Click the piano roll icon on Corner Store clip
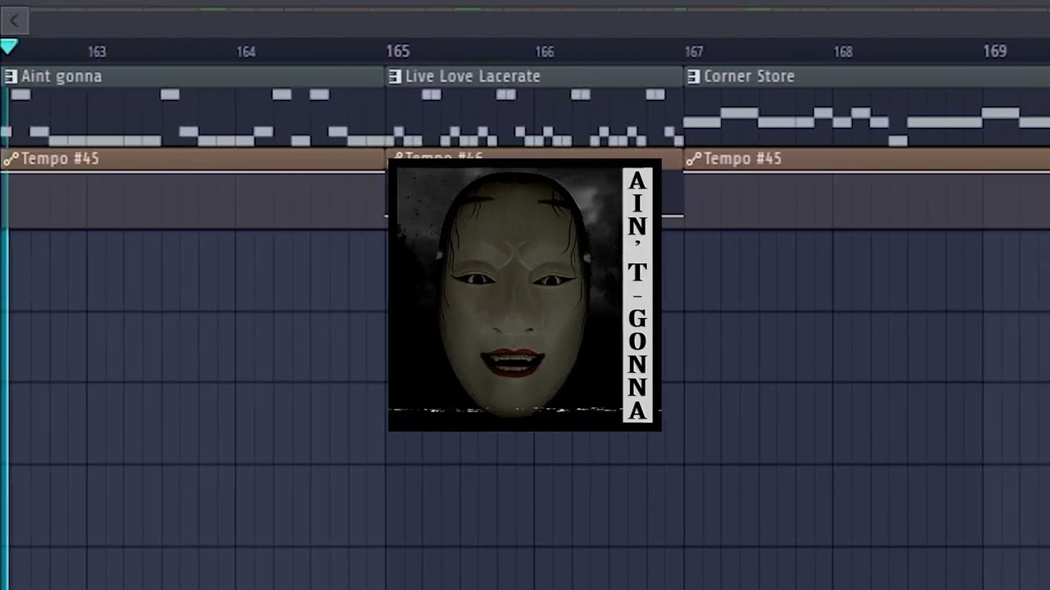The image size is (1050, 590). tap(693, 76)
